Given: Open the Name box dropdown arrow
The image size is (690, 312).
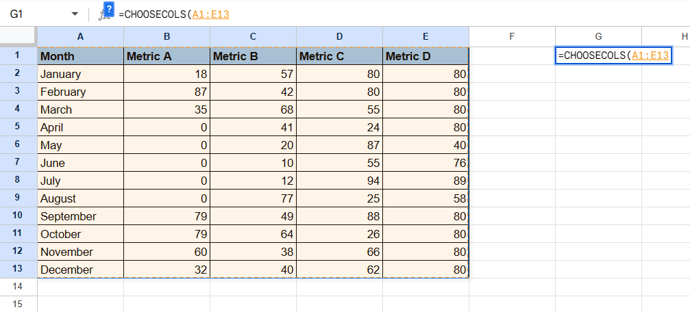Looking at the screenshot, I should 74,14.
